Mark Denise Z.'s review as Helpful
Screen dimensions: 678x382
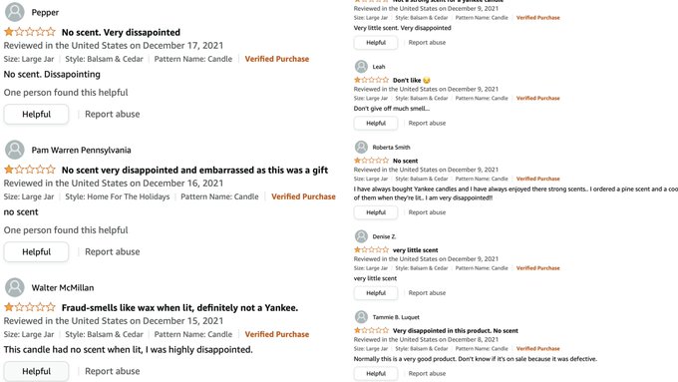pyautogui.click(x=376, y=293)
